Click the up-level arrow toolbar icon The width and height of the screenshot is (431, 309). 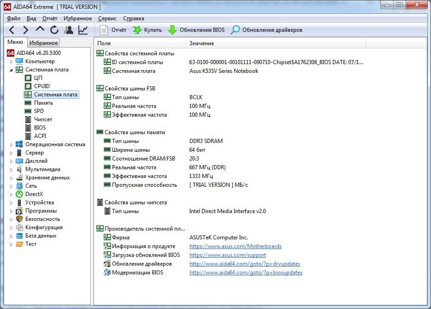click(40, 29)
